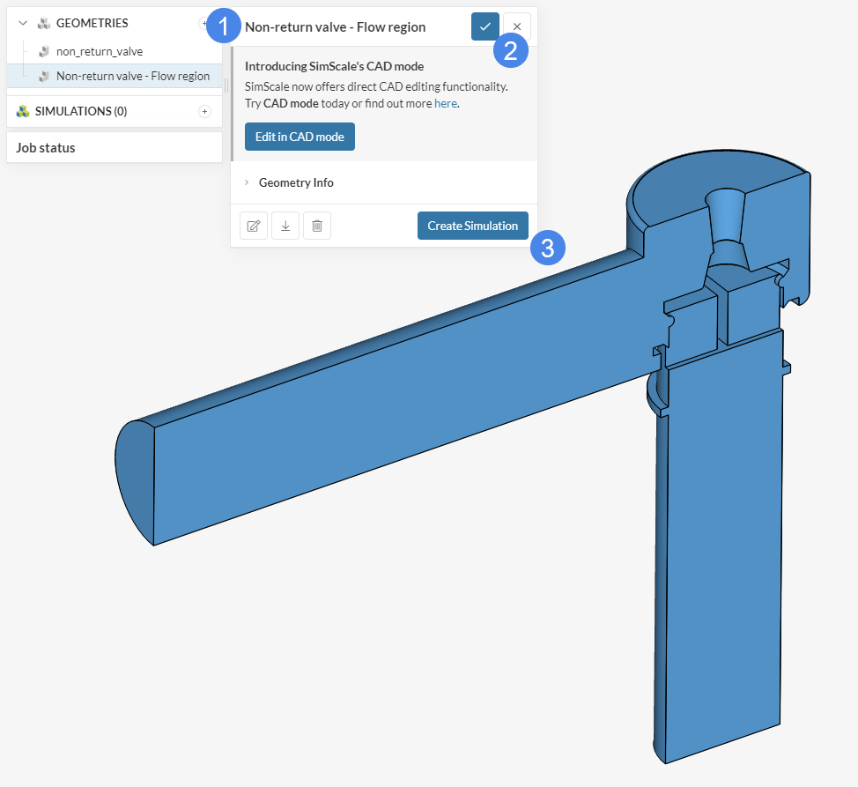
Task: Click the Geometry Info label
Action: point(296,182)
